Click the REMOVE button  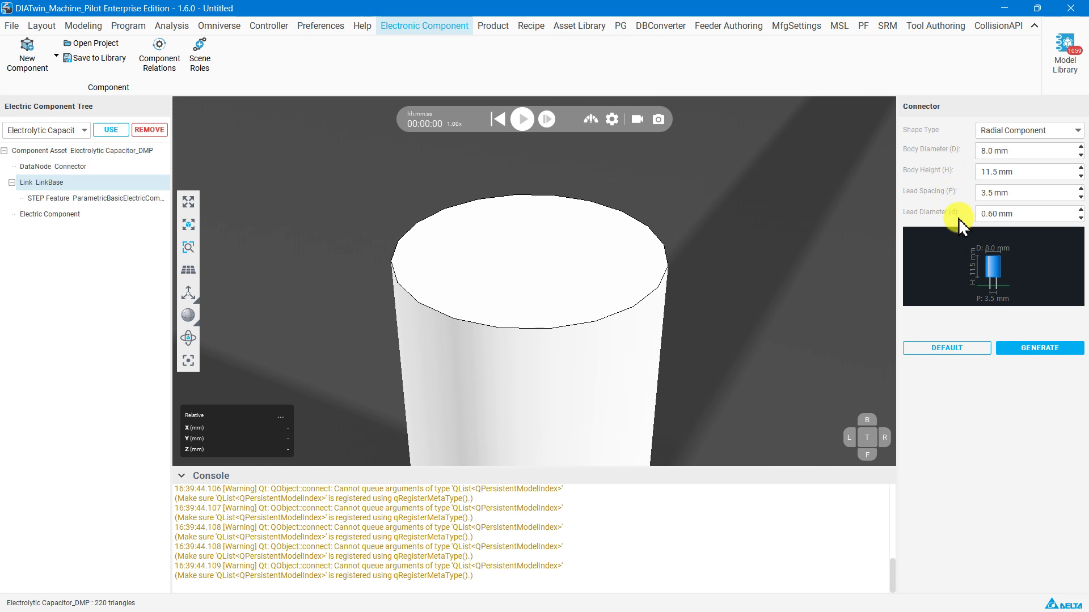pyautogui.click(x=150, y=130)
